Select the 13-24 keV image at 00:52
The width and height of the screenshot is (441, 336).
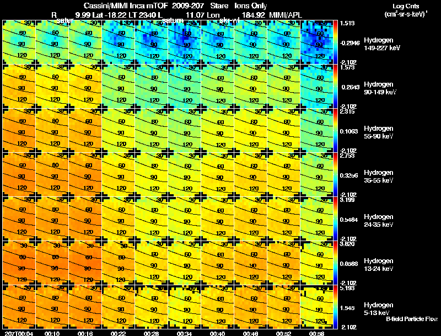[283, 263]
